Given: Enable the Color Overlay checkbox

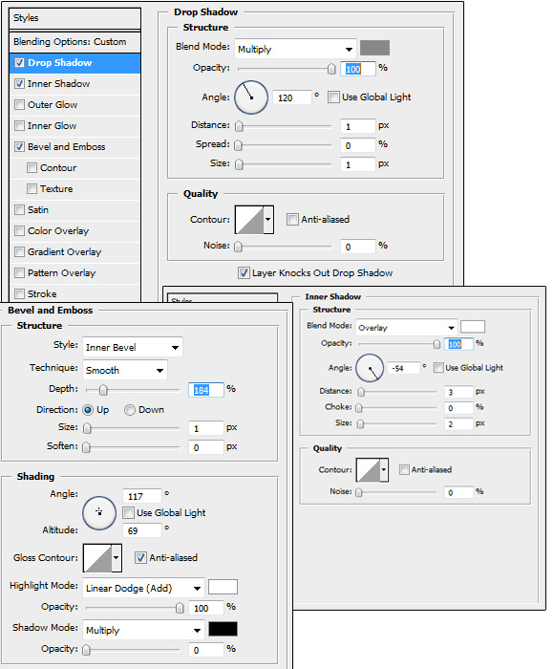Looking at the screenshot, I should click(20, 231).
